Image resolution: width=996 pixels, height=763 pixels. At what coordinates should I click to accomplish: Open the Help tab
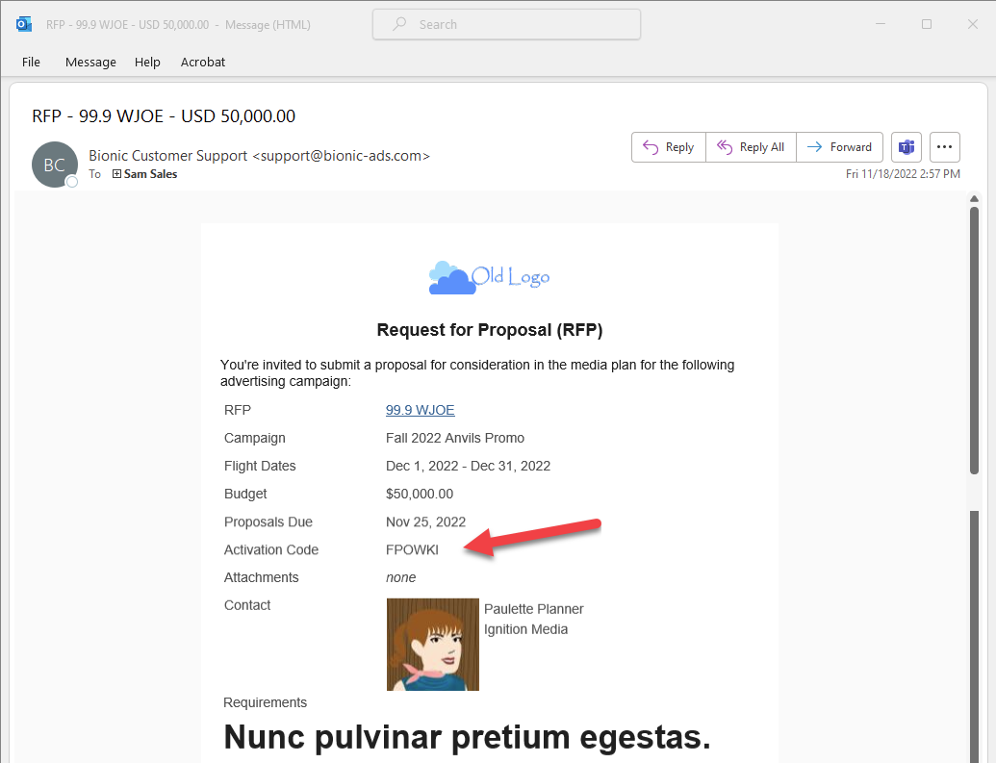tap(147, 62)
